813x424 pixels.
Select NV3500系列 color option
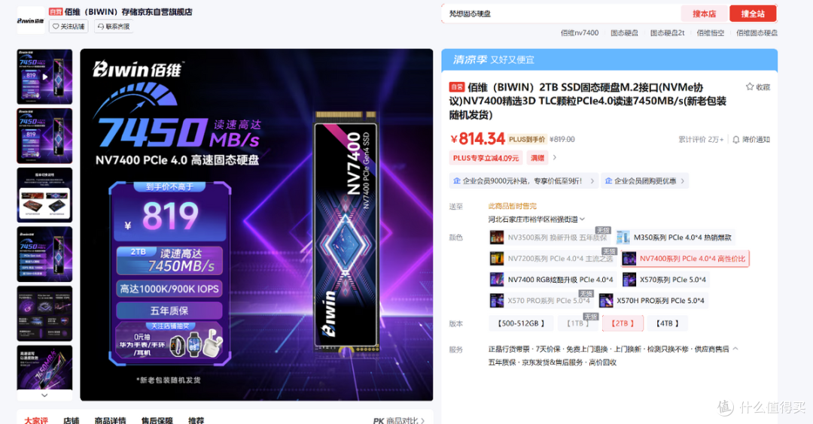pos(550,237)
